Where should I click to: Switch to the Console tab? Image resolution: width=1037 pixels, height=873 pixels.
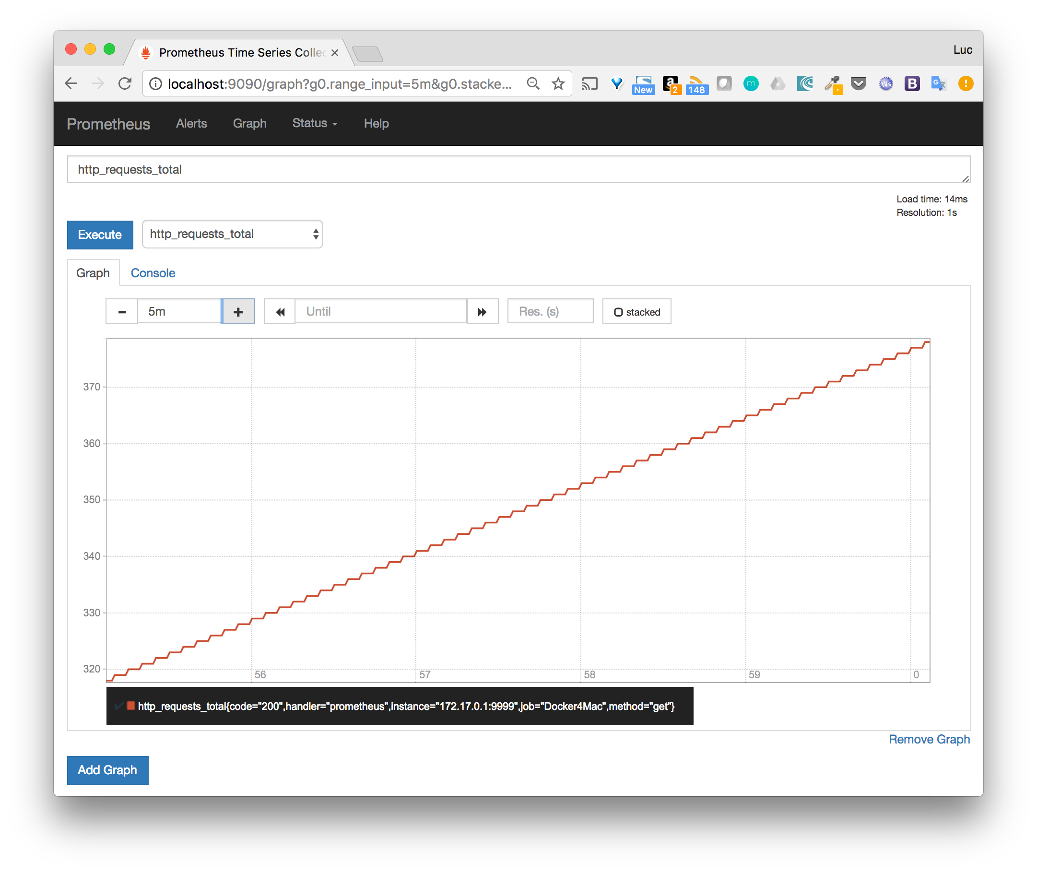click(x=153, y=273)
